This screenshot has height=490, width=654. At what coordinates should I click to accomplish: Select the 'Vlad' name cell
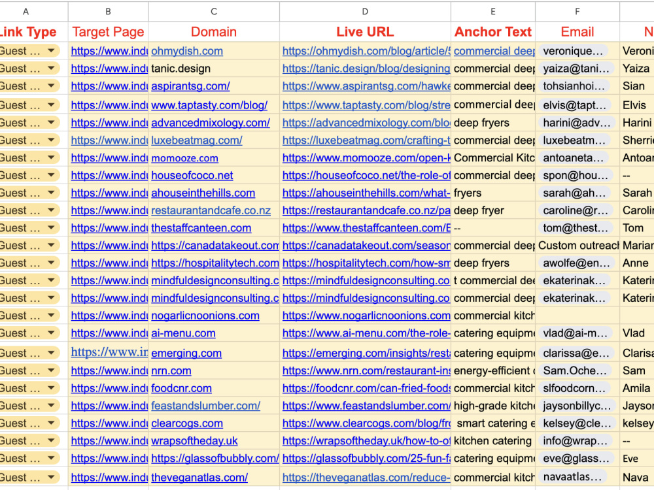[637, 333]
